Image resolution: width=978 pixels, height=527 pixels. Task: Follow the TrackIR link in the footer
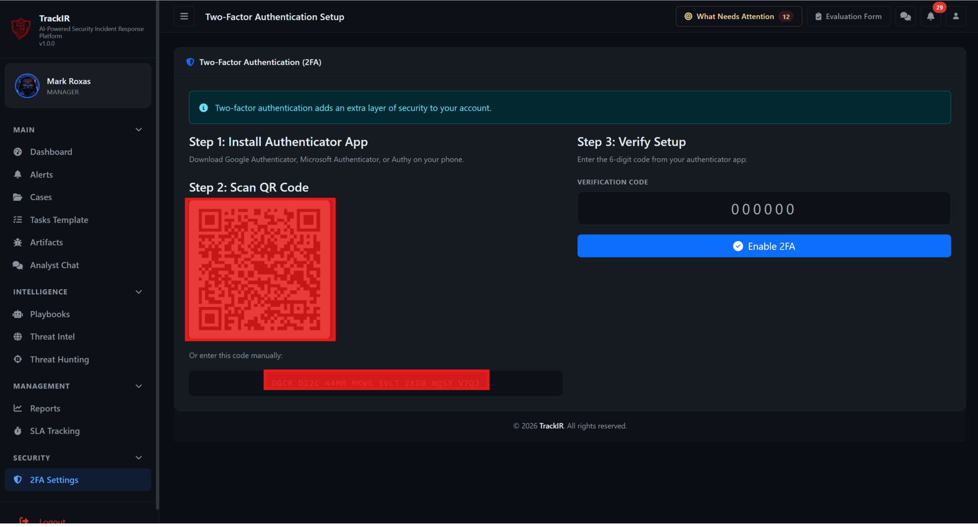(551, 426)
